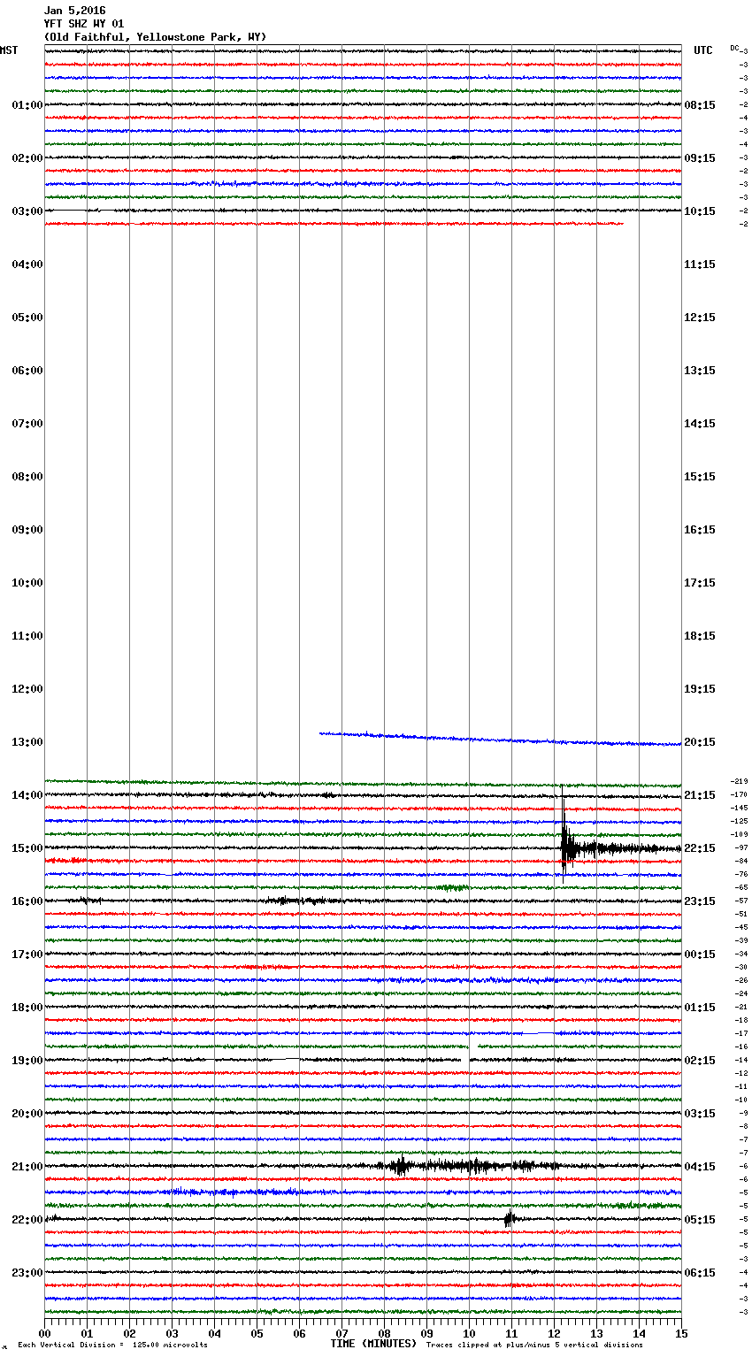Click the 05:15 UTC time label
Image resolution: width=752 pixels, height=1357 pixels.
(x=700, y=1220)
